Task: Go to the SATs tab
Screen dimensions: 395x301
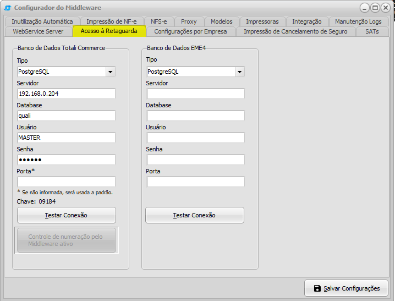Action: [372, 31]
